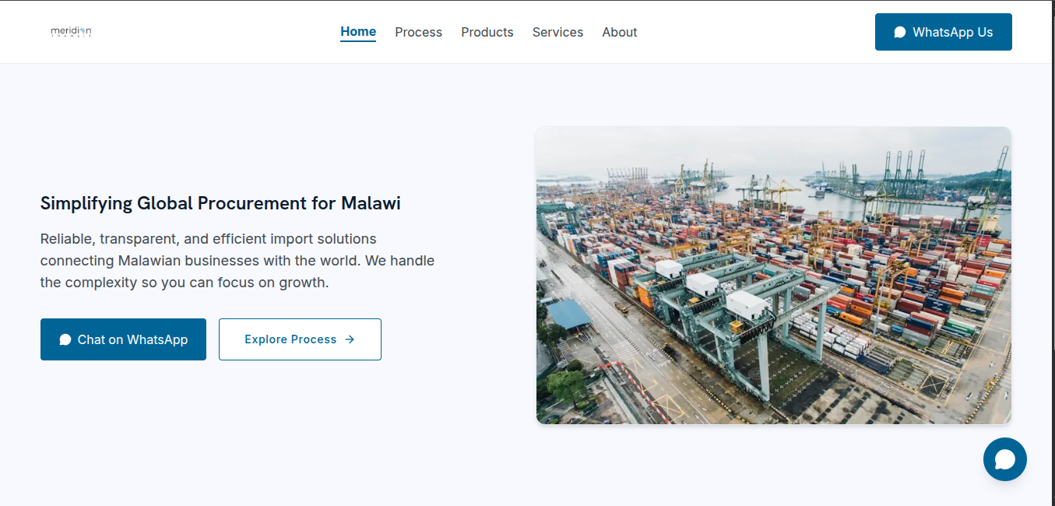Click chat icon inside WhatsApp Us button

[900, 33]
